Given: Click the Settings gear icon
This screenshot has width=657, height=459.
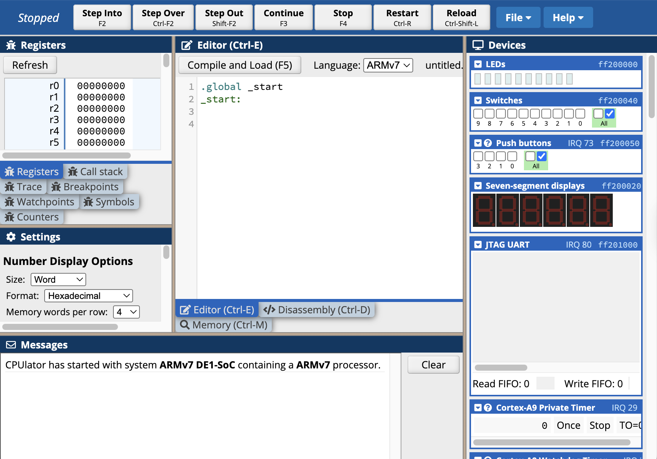Looking at the screenshot, I should pyautogui.click(x=11, y=237).
